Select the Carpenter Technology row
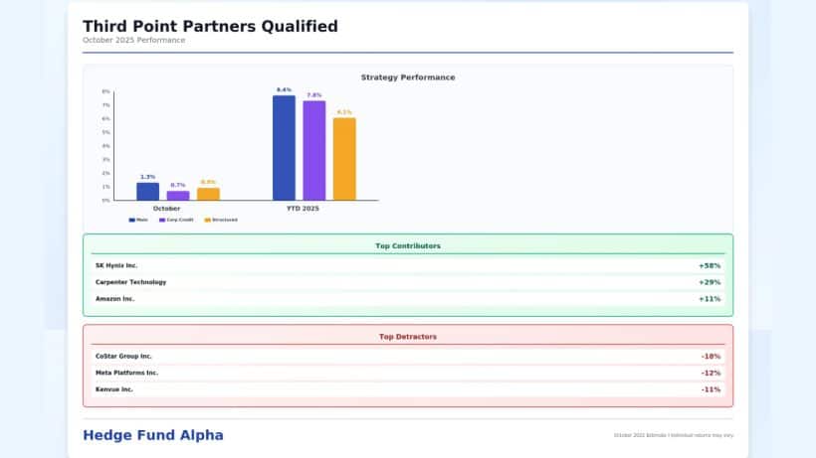Viewport: 816px width, 458px height. [x=408, y=282]
